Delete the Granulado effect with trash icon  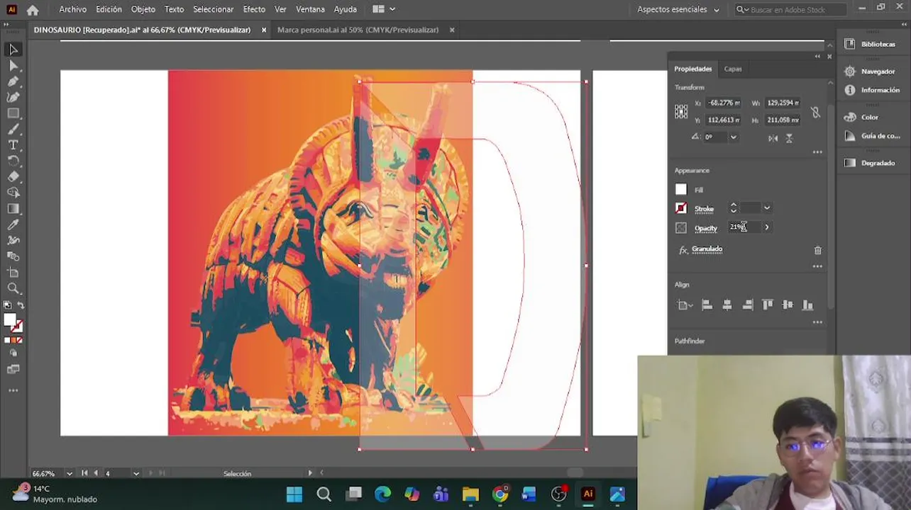[817, 250]
